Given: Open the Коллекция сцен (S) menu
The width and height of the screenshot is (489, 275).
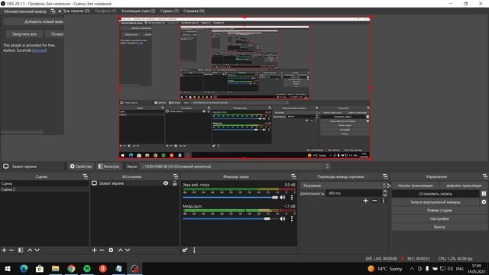Looking at the screenshot, I should coord(138,11).
